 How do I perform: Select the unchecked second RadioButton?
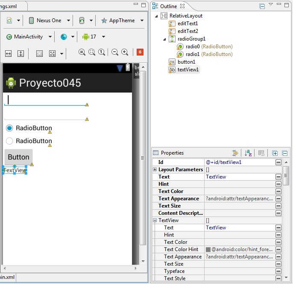[29, 141]
